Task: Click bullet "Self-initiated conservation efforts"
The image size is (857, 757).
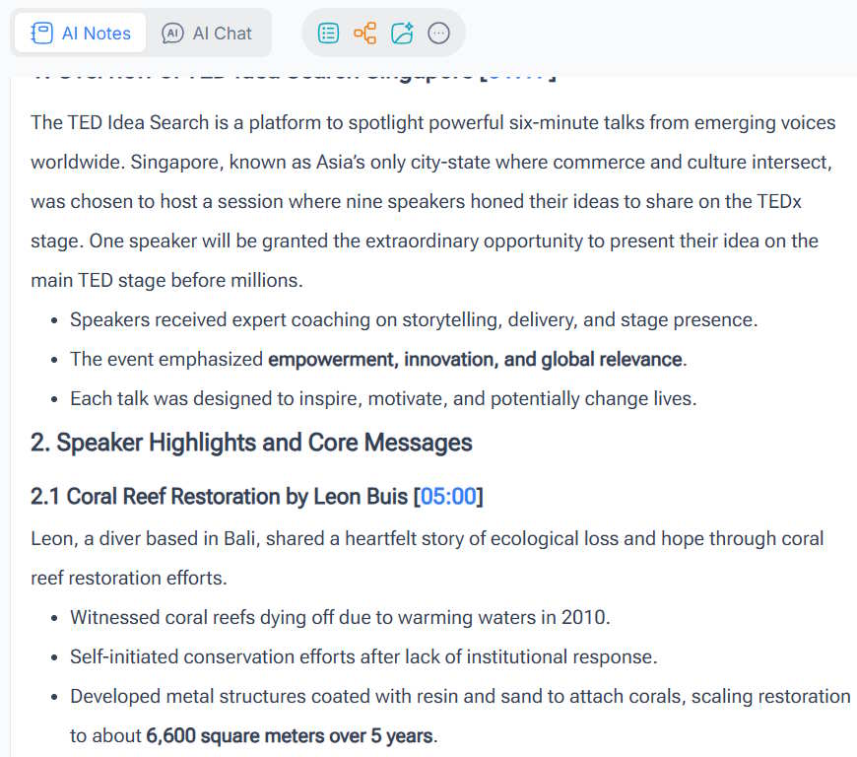Action: [364, 656]
